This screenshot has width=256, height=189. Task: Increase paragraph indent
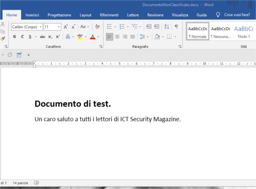[x=157, y=26]
